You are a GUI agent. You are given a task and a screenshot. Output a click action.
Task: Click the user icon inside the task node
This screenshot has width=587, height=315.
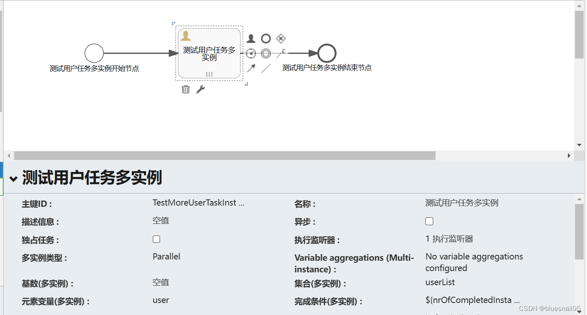tap(185, 36)
